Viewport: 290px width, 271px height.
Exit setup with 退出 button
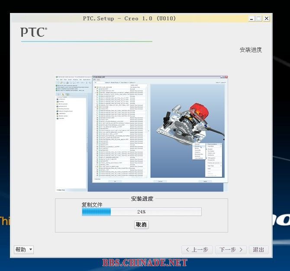point(258,250)
